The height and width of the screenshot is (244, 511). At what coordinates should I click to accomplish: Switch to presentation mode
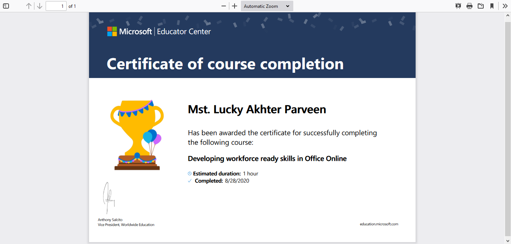[458, 6]
